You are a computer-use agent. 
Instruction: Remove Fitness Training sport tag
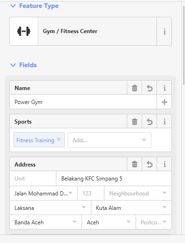tap(59, 139)
